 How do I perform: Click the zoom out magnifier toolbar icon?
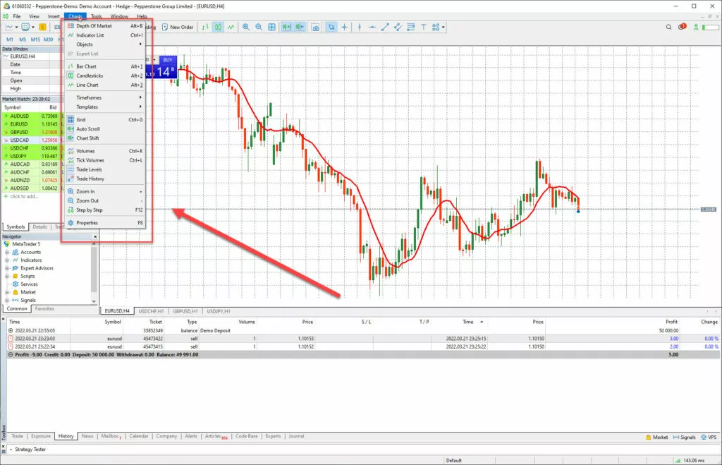(259, 28)
